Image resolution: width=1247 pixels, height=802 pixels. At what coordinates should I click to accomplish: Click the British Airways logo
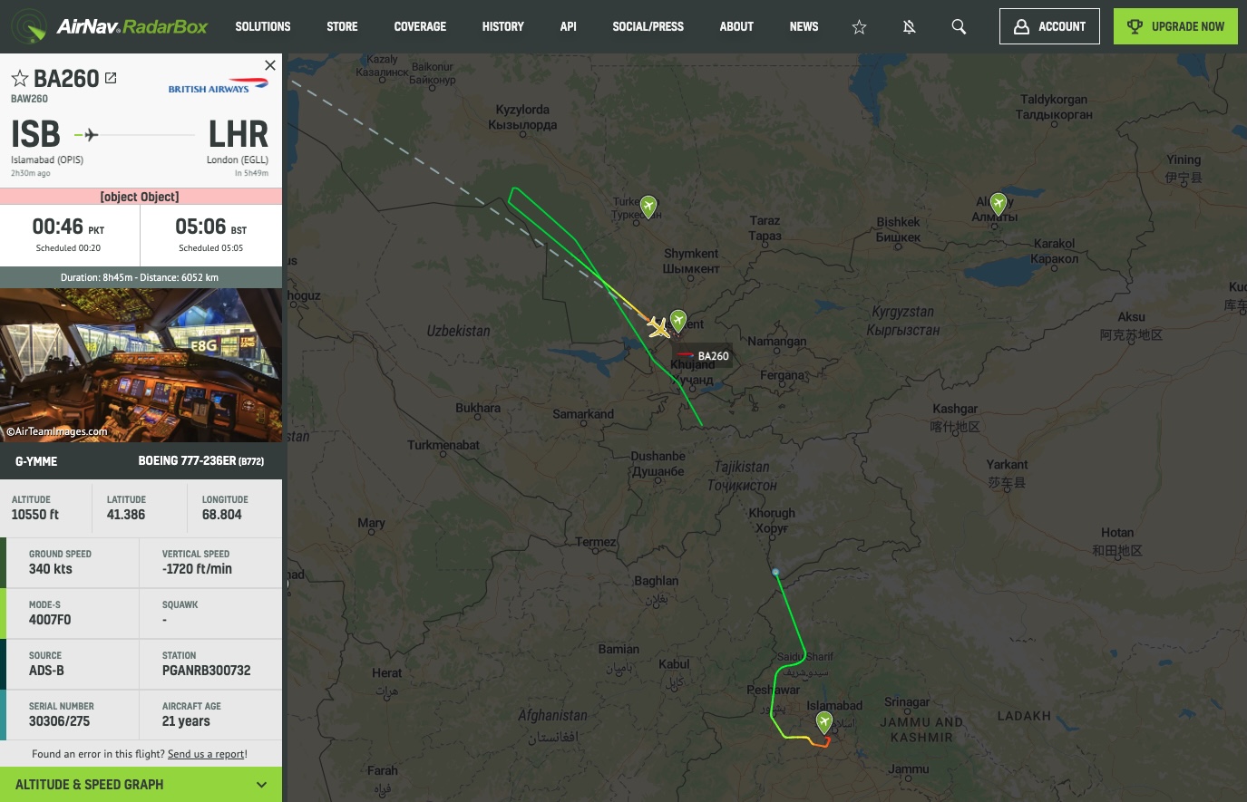pyautogui.click(x=219, y=86)
